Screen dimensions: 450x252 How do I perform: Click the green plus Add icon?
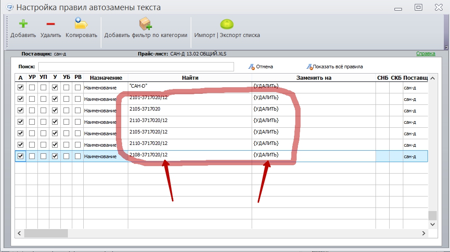(23, 24)
